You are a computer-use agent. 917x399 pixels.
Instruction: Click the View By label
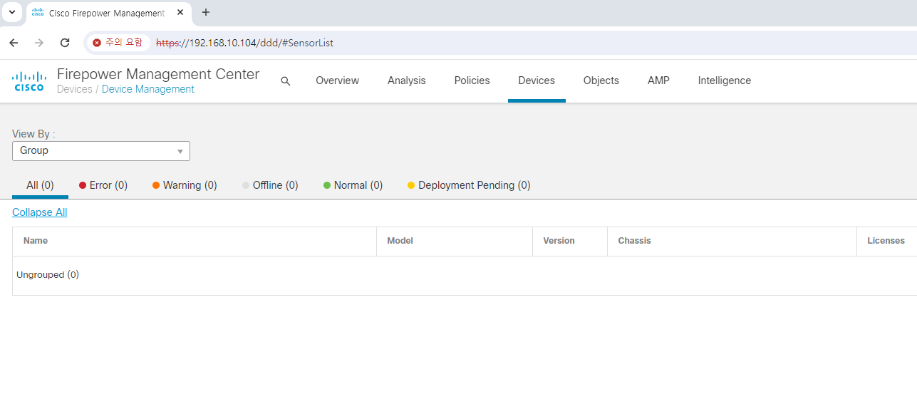pyautogui.click(x=33, y=134)
